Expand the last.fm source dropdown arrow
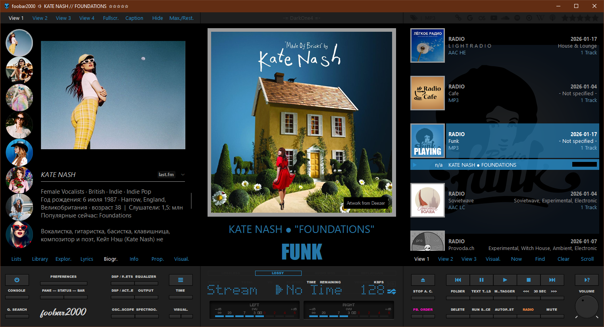604x327 pixels. (x=183, y=175)
